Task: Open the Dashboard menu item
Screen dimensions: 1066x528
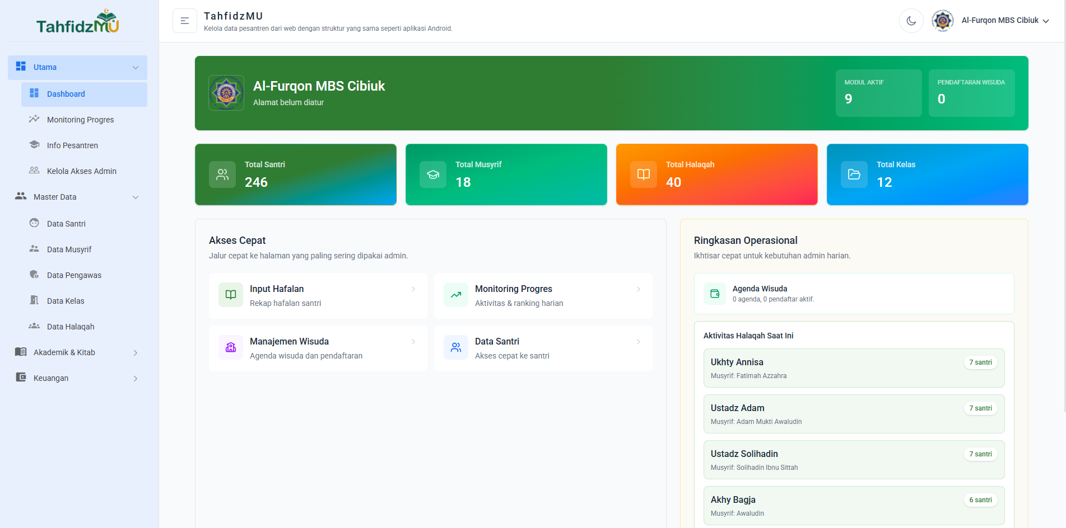Action: click(x=84, y=94)
